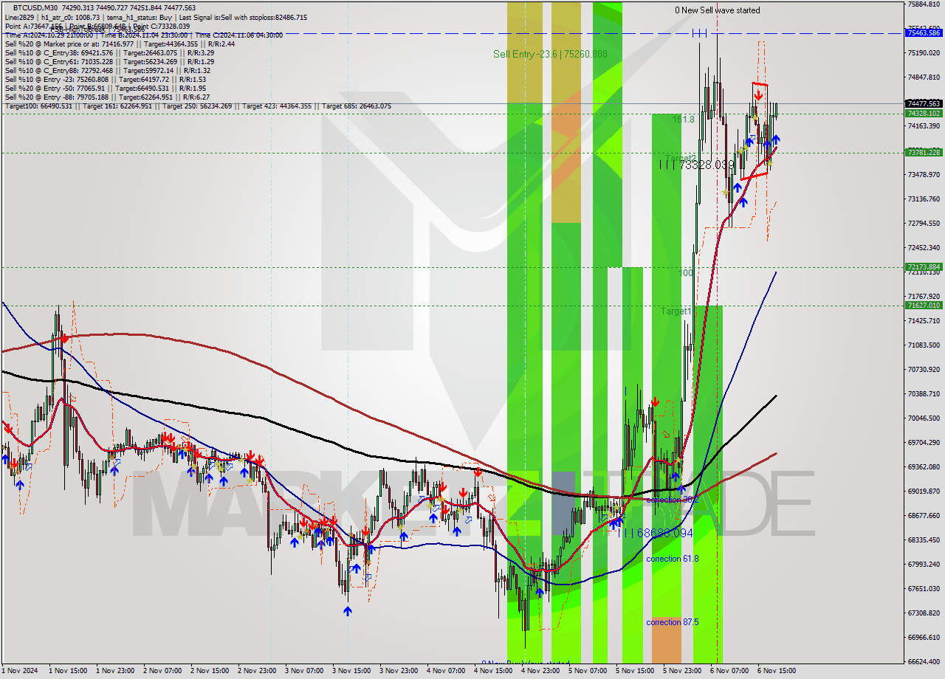Click the '4 Nov 23:00' time axis label

[x=540, y=671]
